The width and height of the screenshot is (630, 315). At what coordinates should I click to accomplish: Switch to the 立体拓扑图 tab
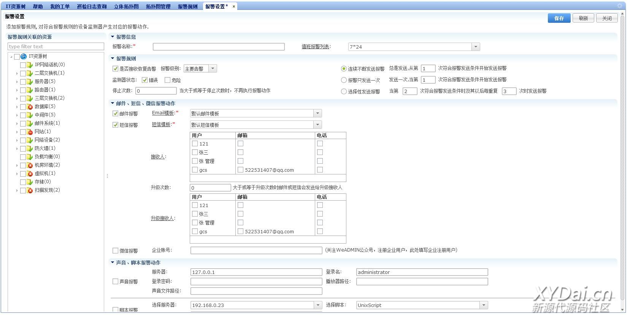126,6
